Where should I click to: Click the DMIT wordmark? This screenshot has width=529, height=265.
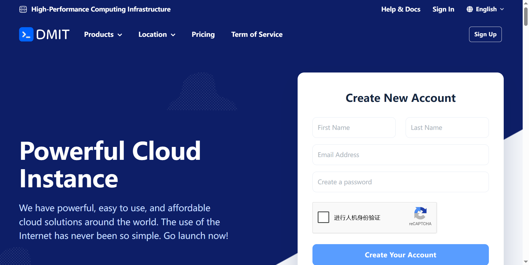pos(53,35)
